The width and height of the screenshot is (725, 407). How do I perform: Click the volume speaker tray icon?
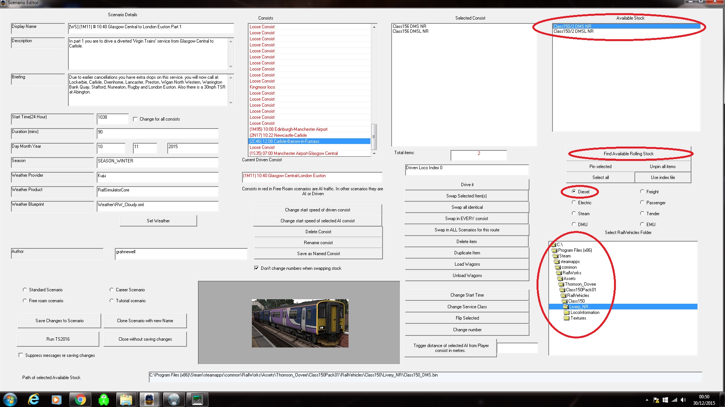[683, 400]
